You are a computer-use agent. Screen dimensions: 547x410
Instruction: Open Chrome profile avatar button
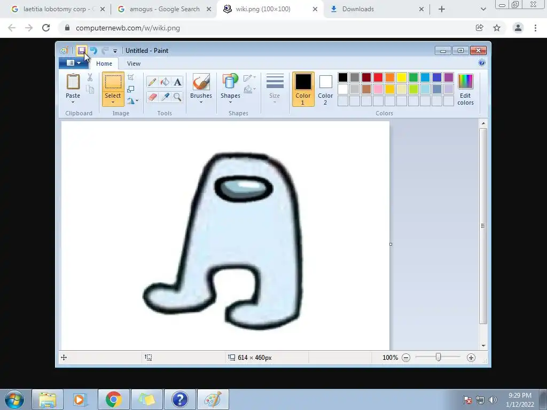[x=518, y=28]
